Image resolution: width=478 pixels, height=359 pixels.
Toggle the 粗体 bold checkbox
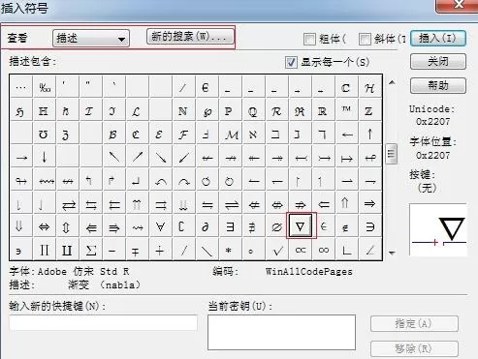pos(309,39)
